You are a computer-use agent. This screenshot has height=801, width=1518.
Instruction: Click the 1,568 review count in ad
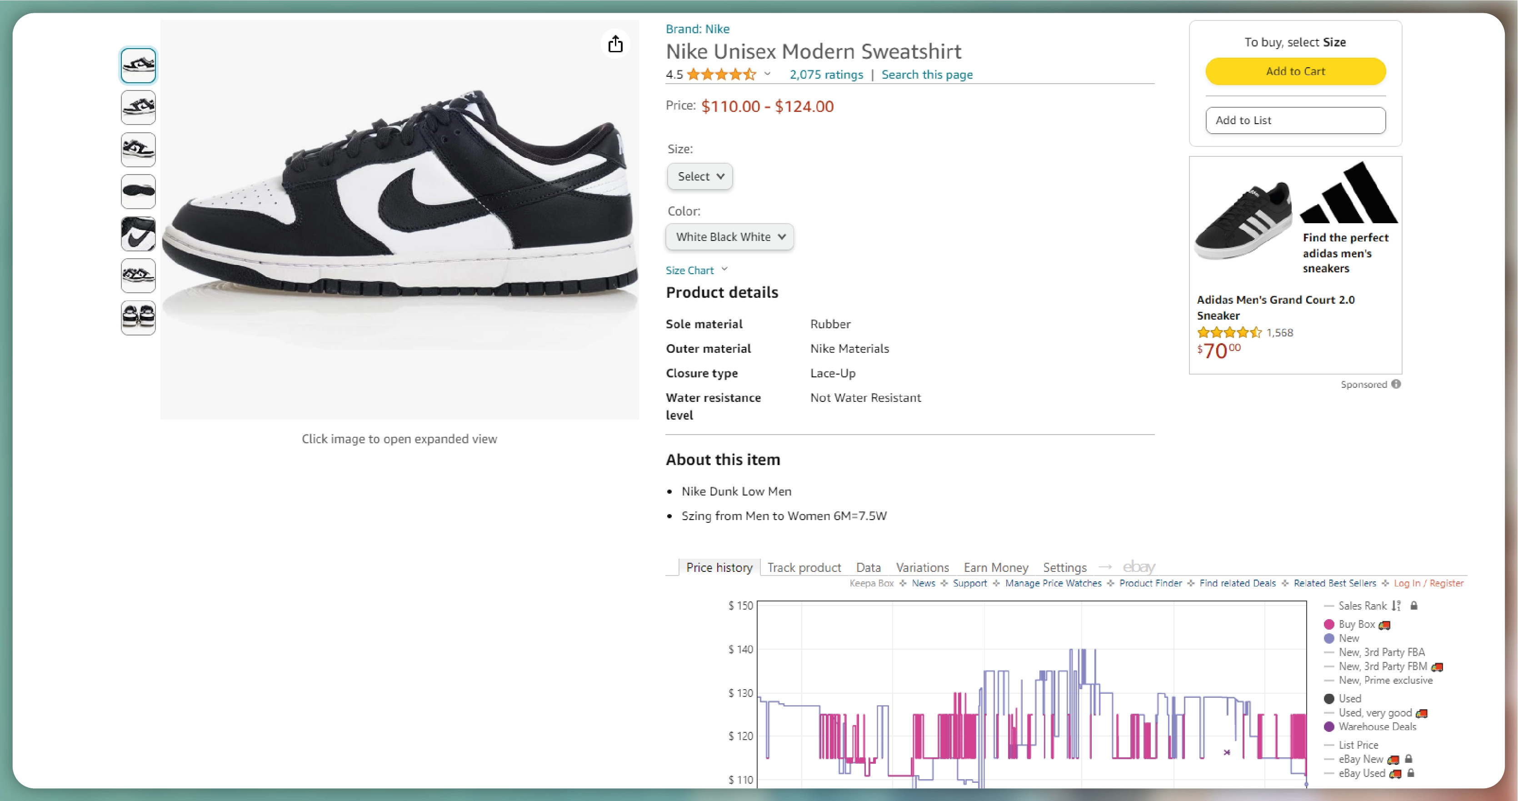pos(1279,332)
